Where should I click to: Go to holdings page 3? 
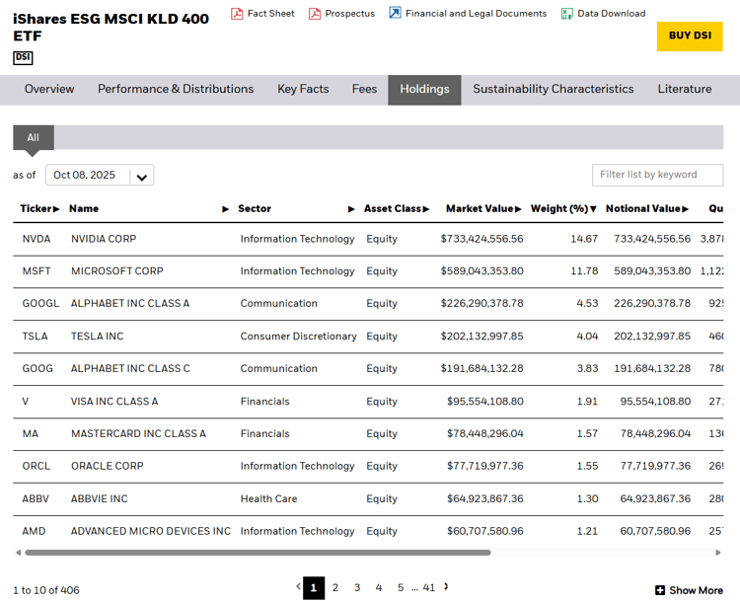pyautogui.click(x=357, y=588)
